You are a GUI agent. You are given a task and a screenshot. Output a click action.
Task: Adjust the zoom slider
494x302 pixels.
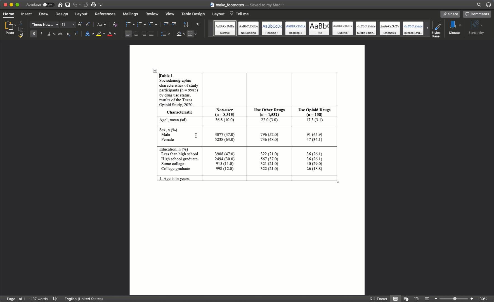point(455,299)
